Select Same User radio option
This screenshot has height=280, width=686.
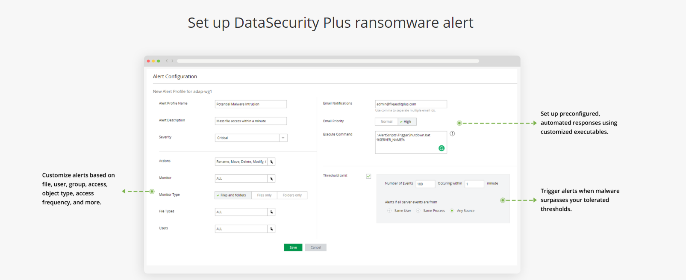[x=389, y=211]
